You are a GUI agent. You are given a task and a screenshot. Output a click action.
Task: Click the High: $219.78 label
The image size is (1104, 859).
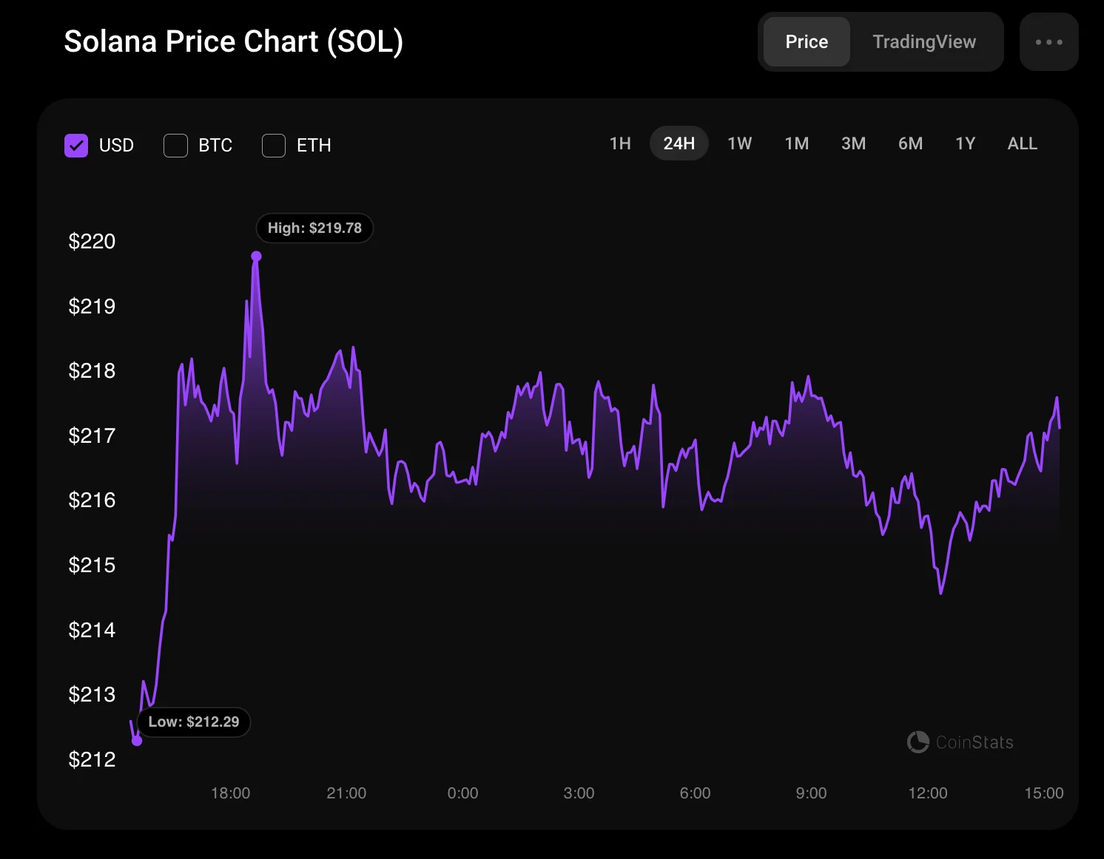click(x=314, y=228)
